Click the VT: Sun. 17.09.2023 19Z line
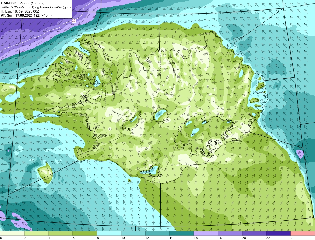315x240 pixels. (x=26, y=15)
